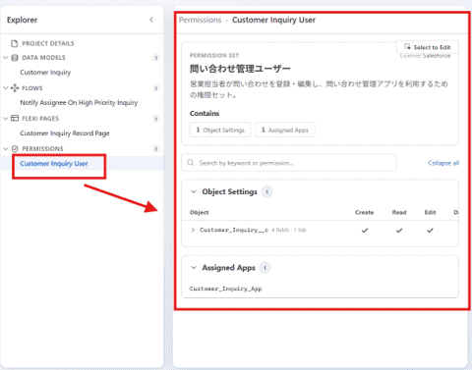Open the Customer Inquiry data model
This screenshot has width=472, height=370.
tap(45, 73)
